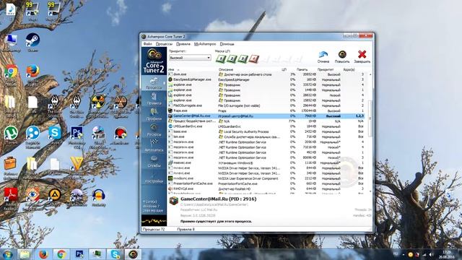Image resolution: width=462 pixels, height=260 pixels.
Task: Open the Автозапуск sidebar section
Action: 154,146
